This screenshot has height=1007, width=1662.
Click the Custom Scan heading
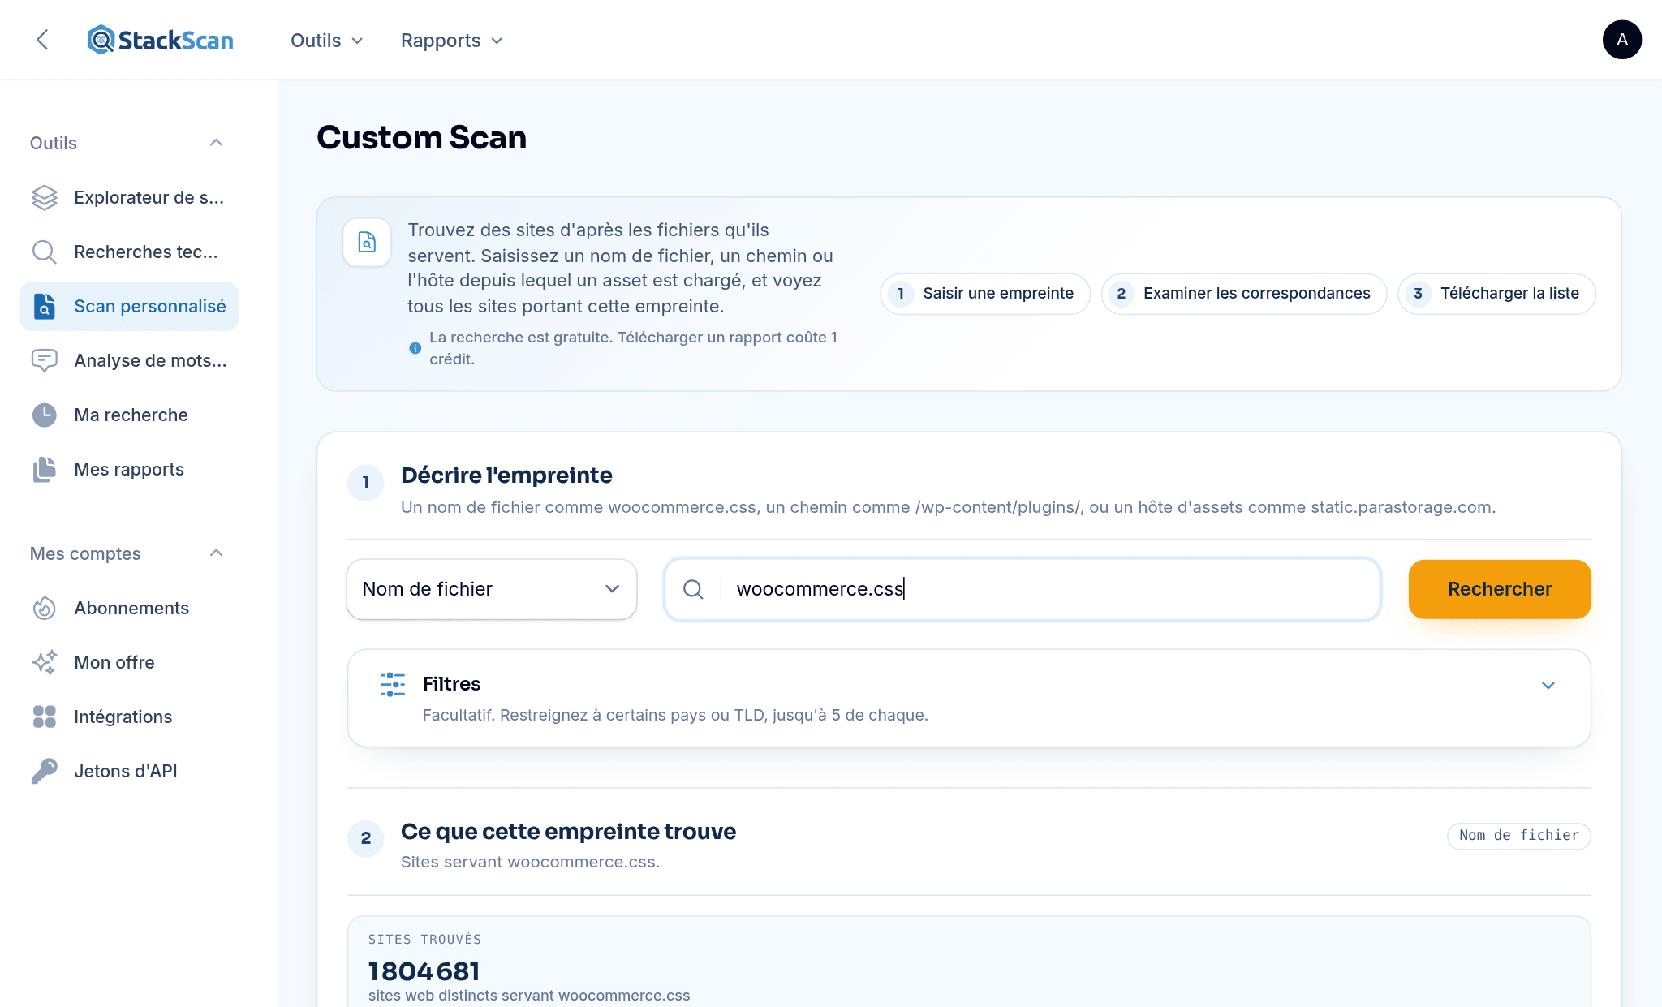click(421, 137)
